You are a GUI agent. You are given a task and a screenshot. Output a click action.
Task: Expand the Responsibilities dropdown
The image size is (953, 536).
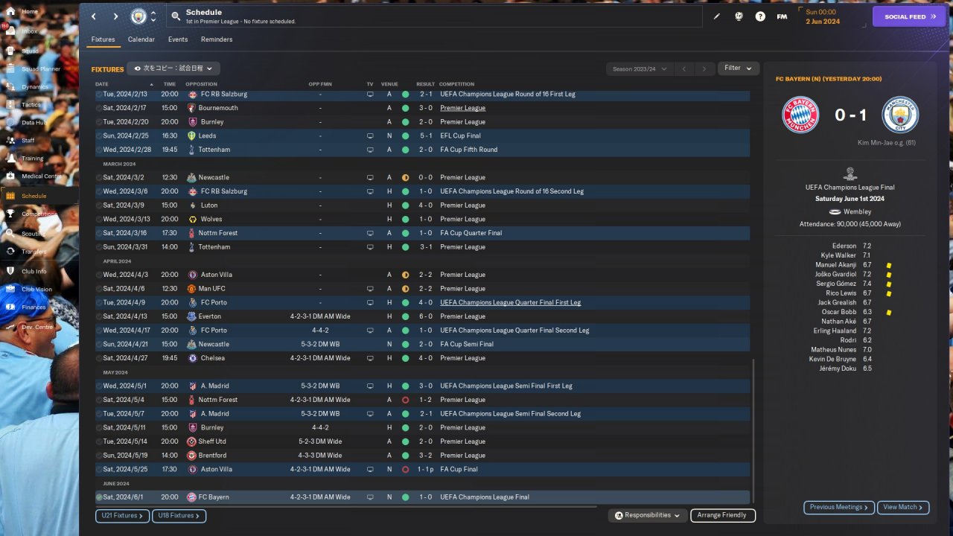647,515
